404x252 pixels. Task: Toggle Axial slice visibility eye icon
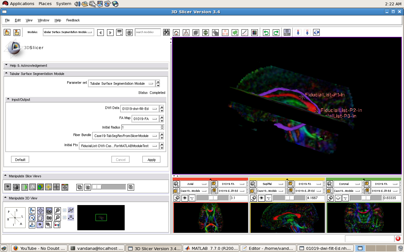184,198
